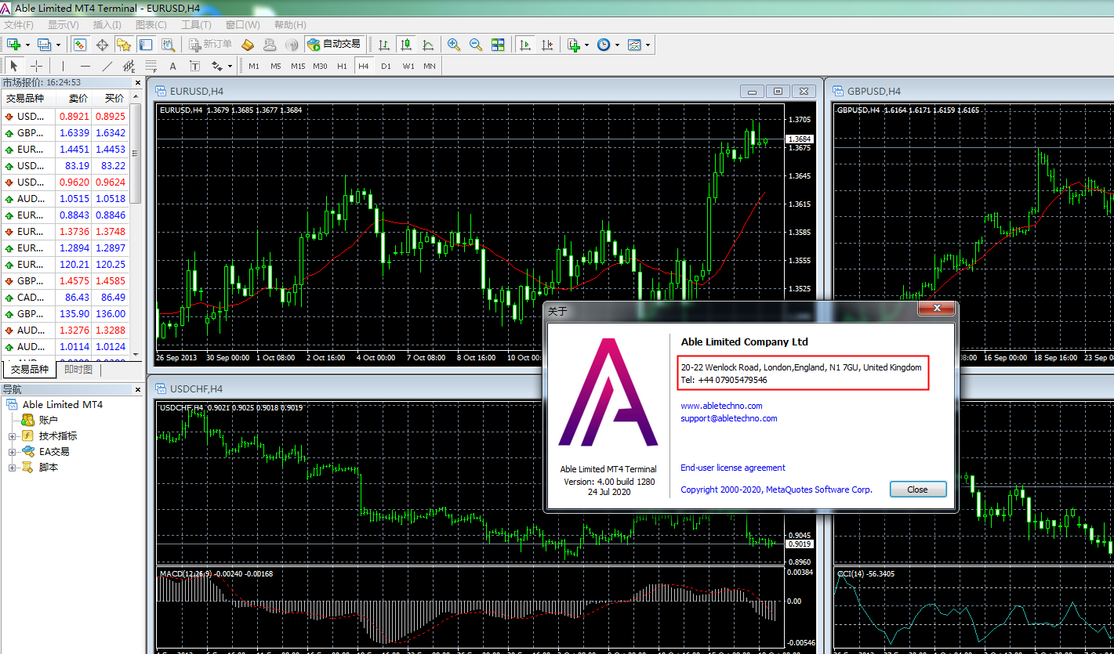Select the crosshair tool
This screenshot has height=654, width=1114.
pyautogui.click(x=36, y=66)
